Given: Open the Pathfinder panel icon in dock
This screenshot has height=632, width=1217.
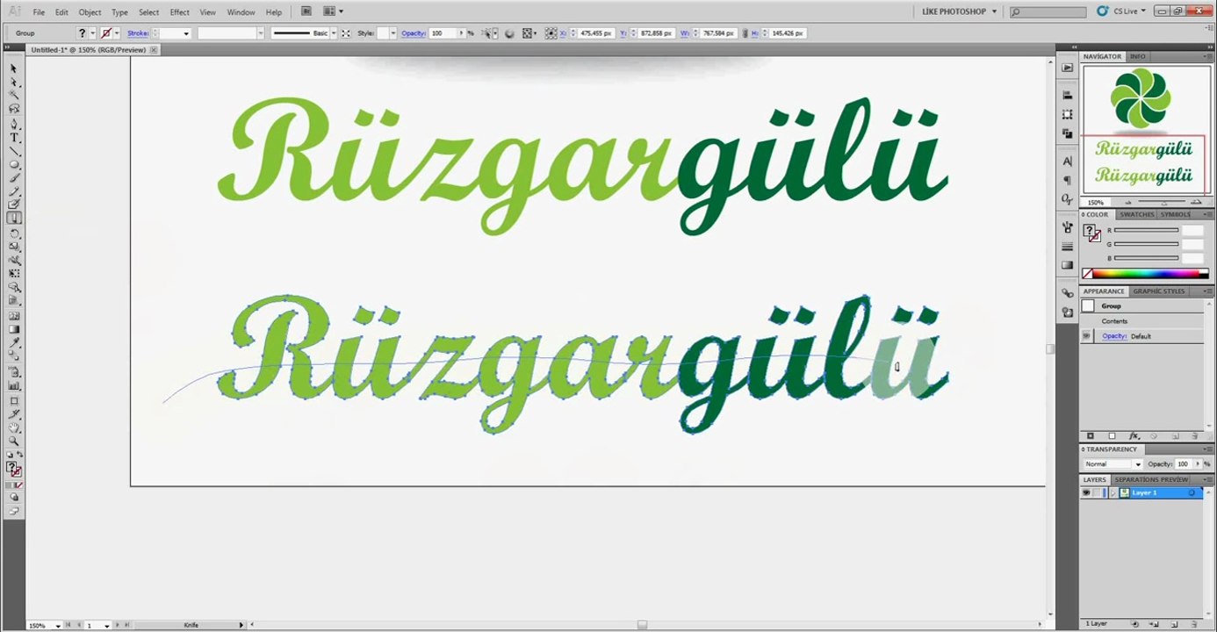Looking at the screenshot, I should [1067, 133].
